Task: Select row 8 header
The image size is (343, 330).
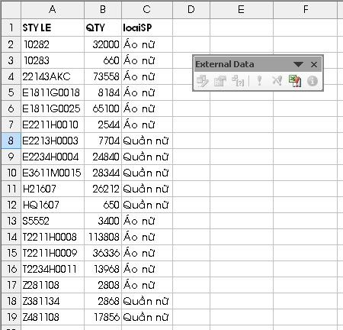Action: point(11,141)
